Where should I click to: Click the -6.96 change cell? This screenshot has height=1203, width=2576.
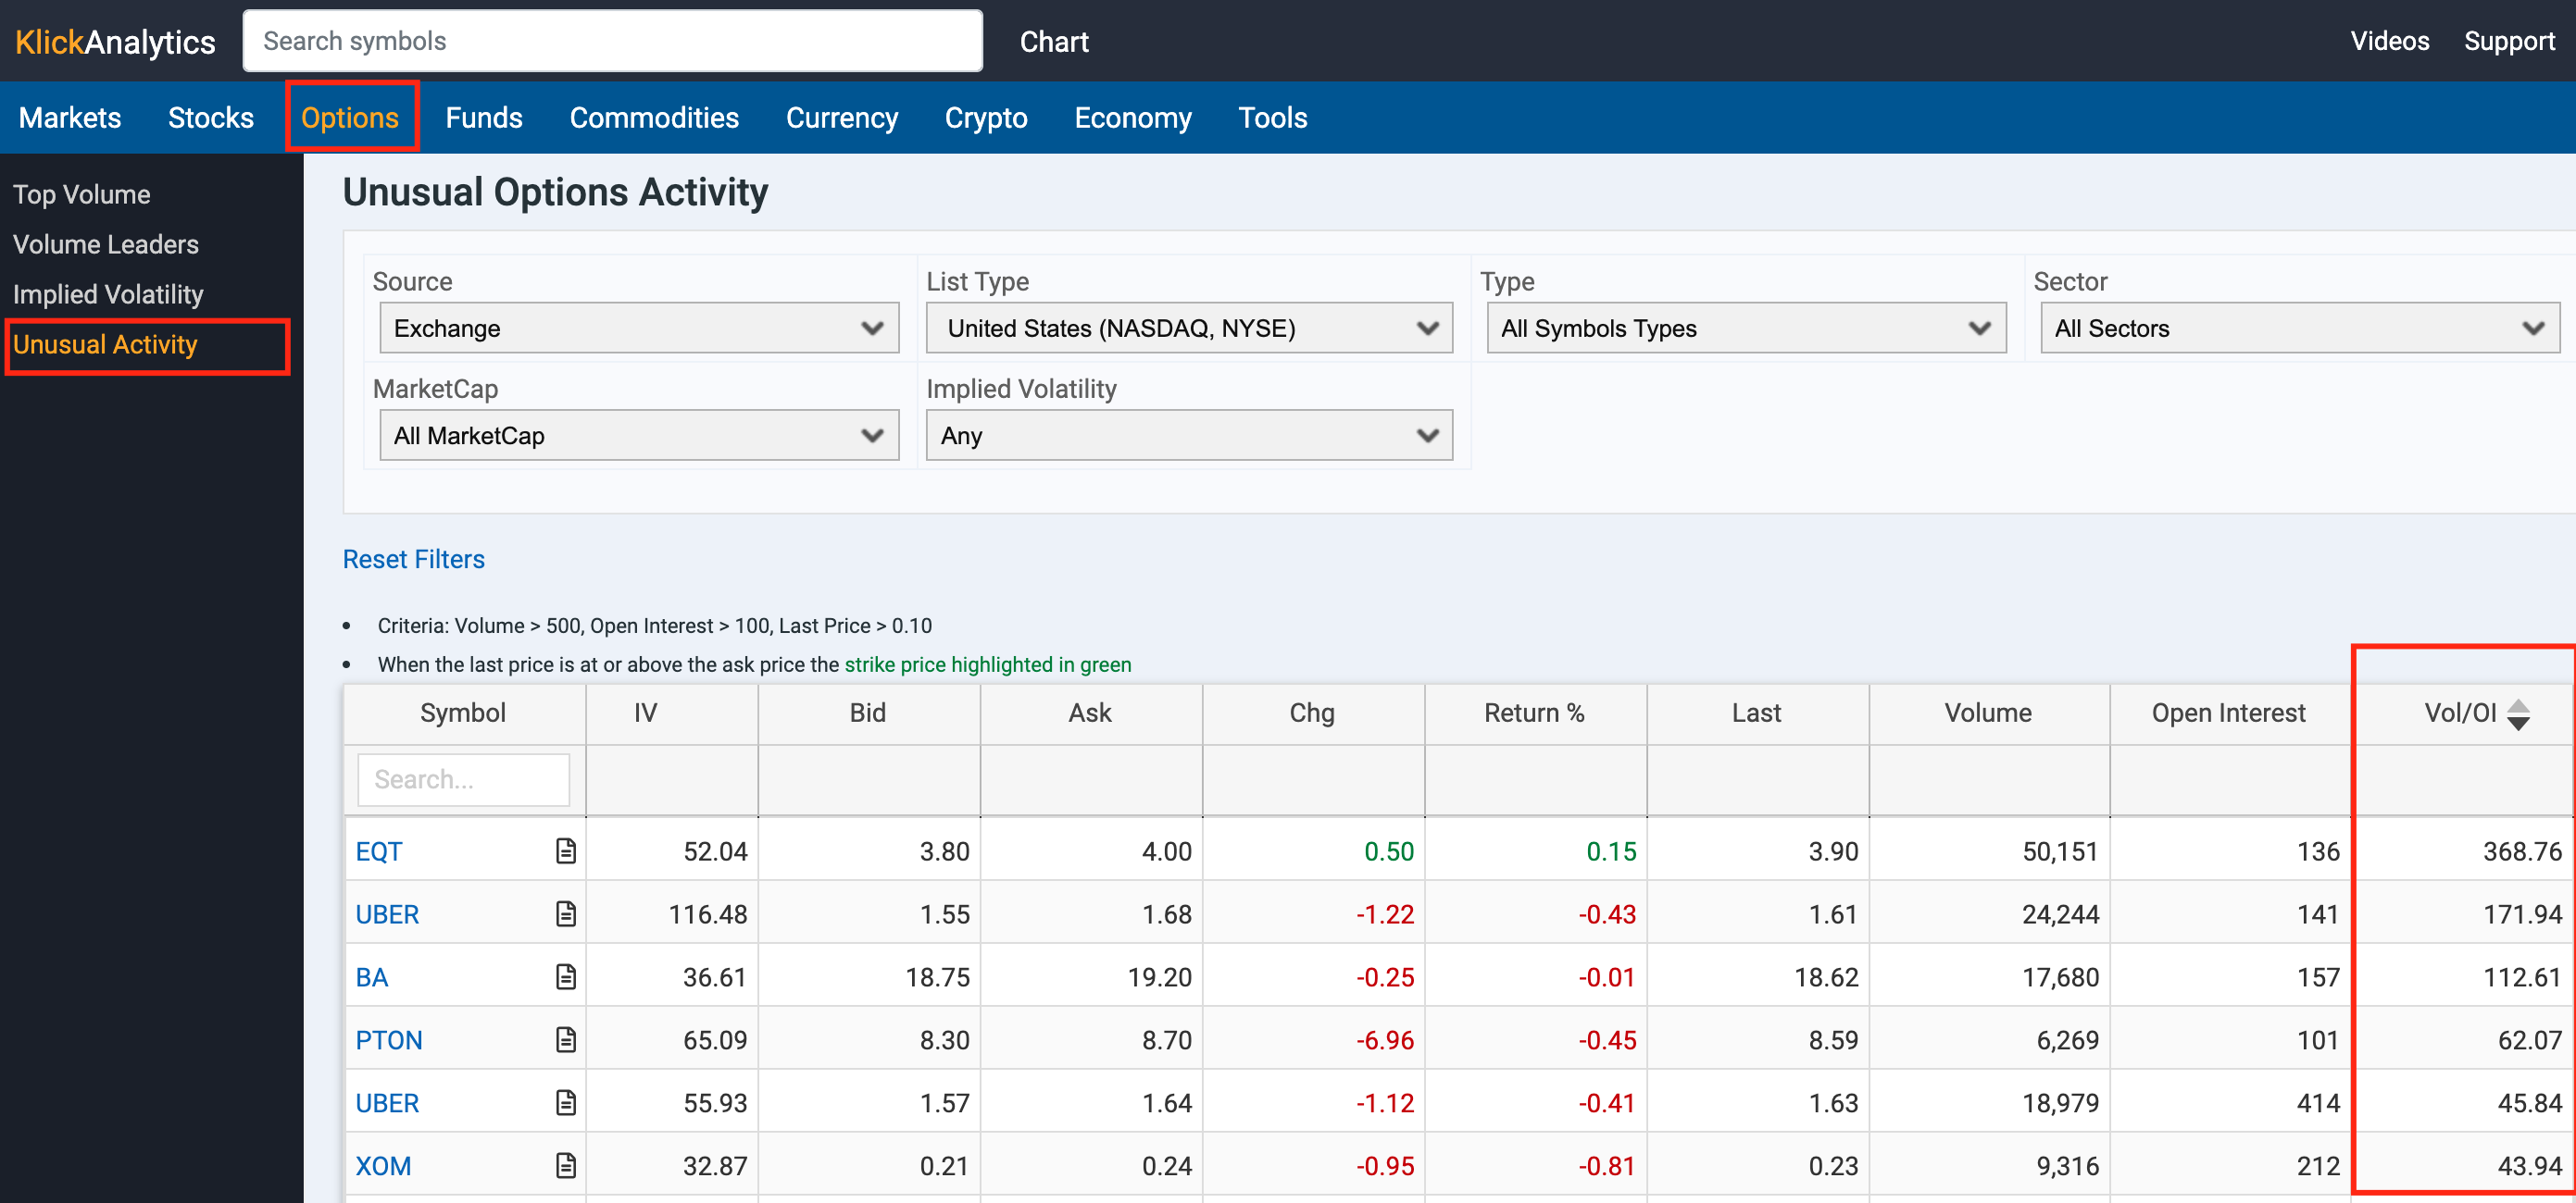(1384, 1040)
